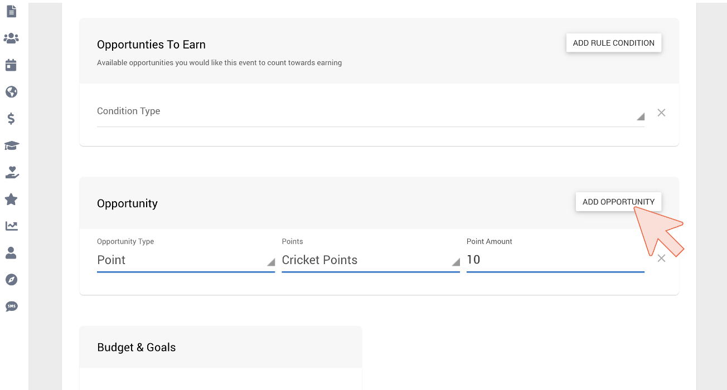
Task: Select the graduation cap sidebar icon
Action: pyautogui.click(x=11, y=145)
